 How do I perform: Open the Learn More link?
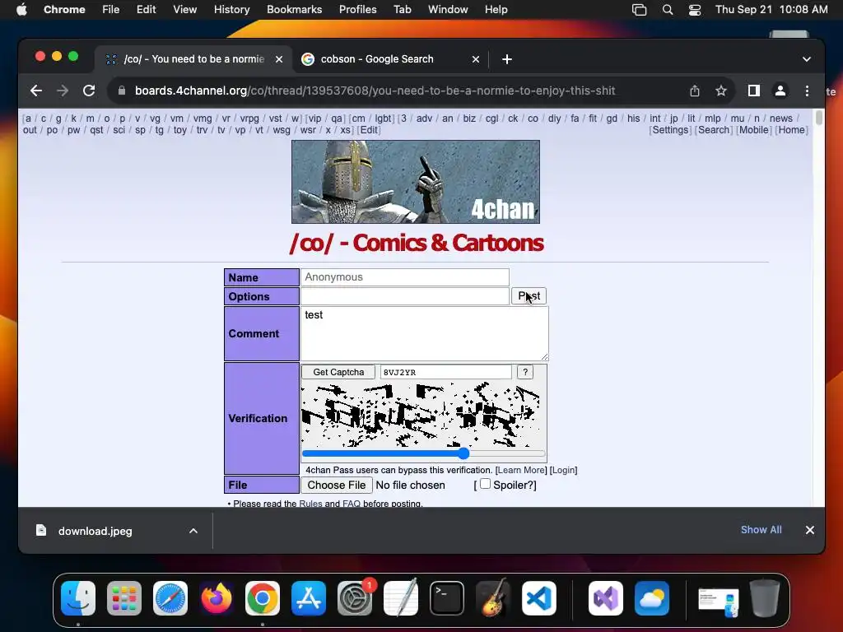click(521, 470)
